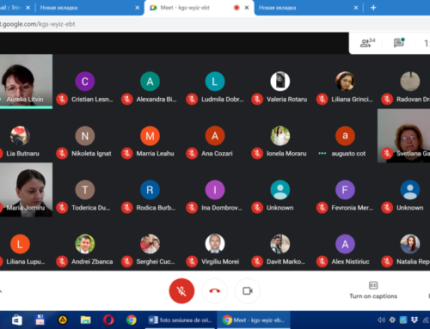Turn on captions
430x329 pixels.
tap(373, 290)
